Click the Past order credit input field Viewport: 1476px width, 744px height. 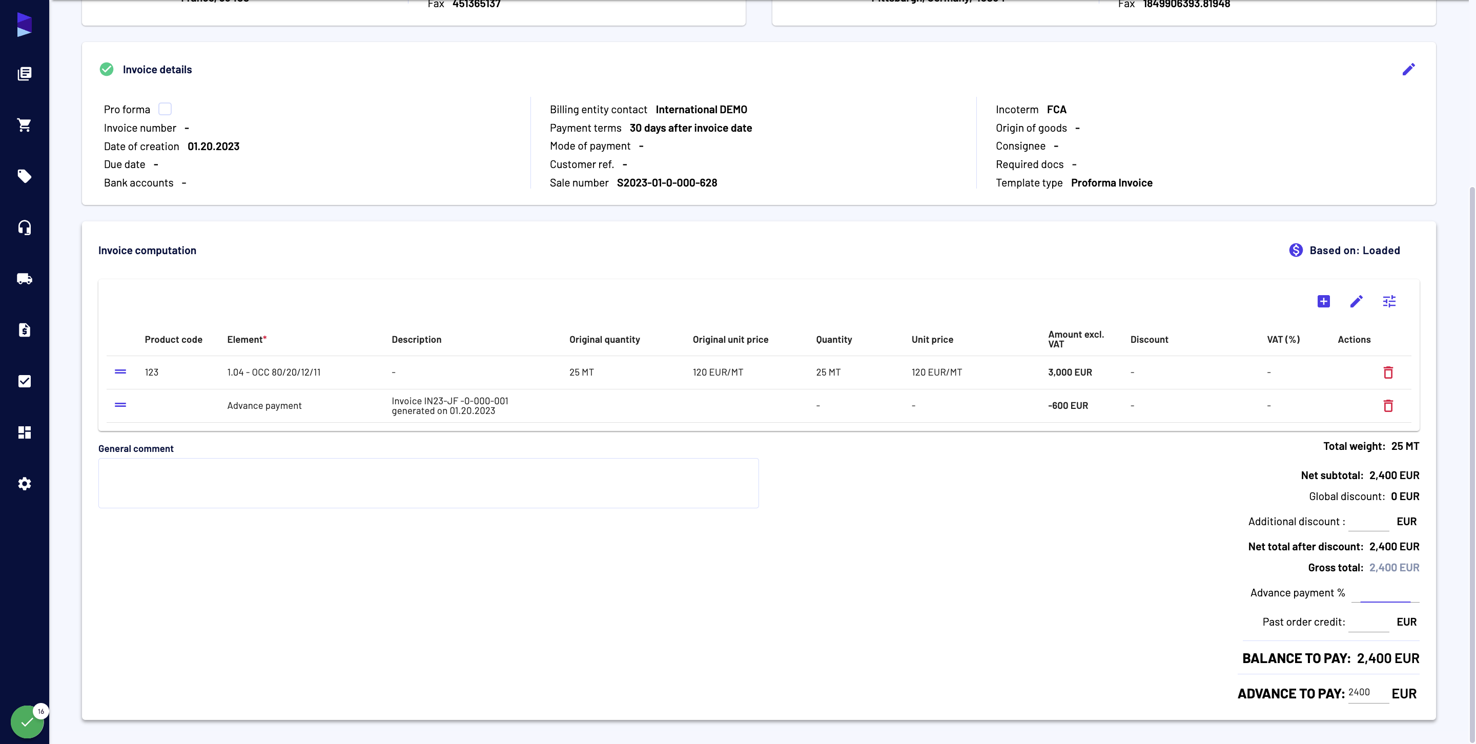pyautogui.click(x=1369, y=622)
